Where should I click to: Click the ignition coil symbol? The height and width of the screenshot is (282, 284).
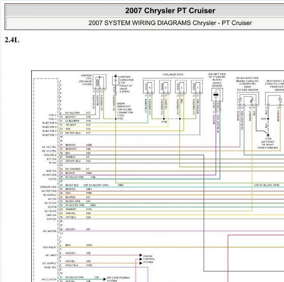click(x=99, y=82)
